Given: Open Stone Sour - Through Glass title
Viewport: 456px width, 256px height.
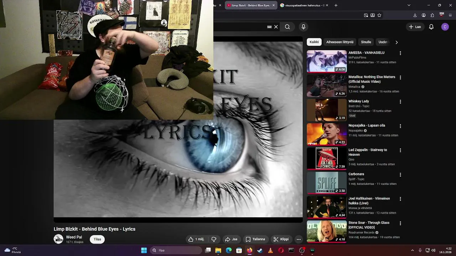Looking at the screenshot, I should pos(369,225).
